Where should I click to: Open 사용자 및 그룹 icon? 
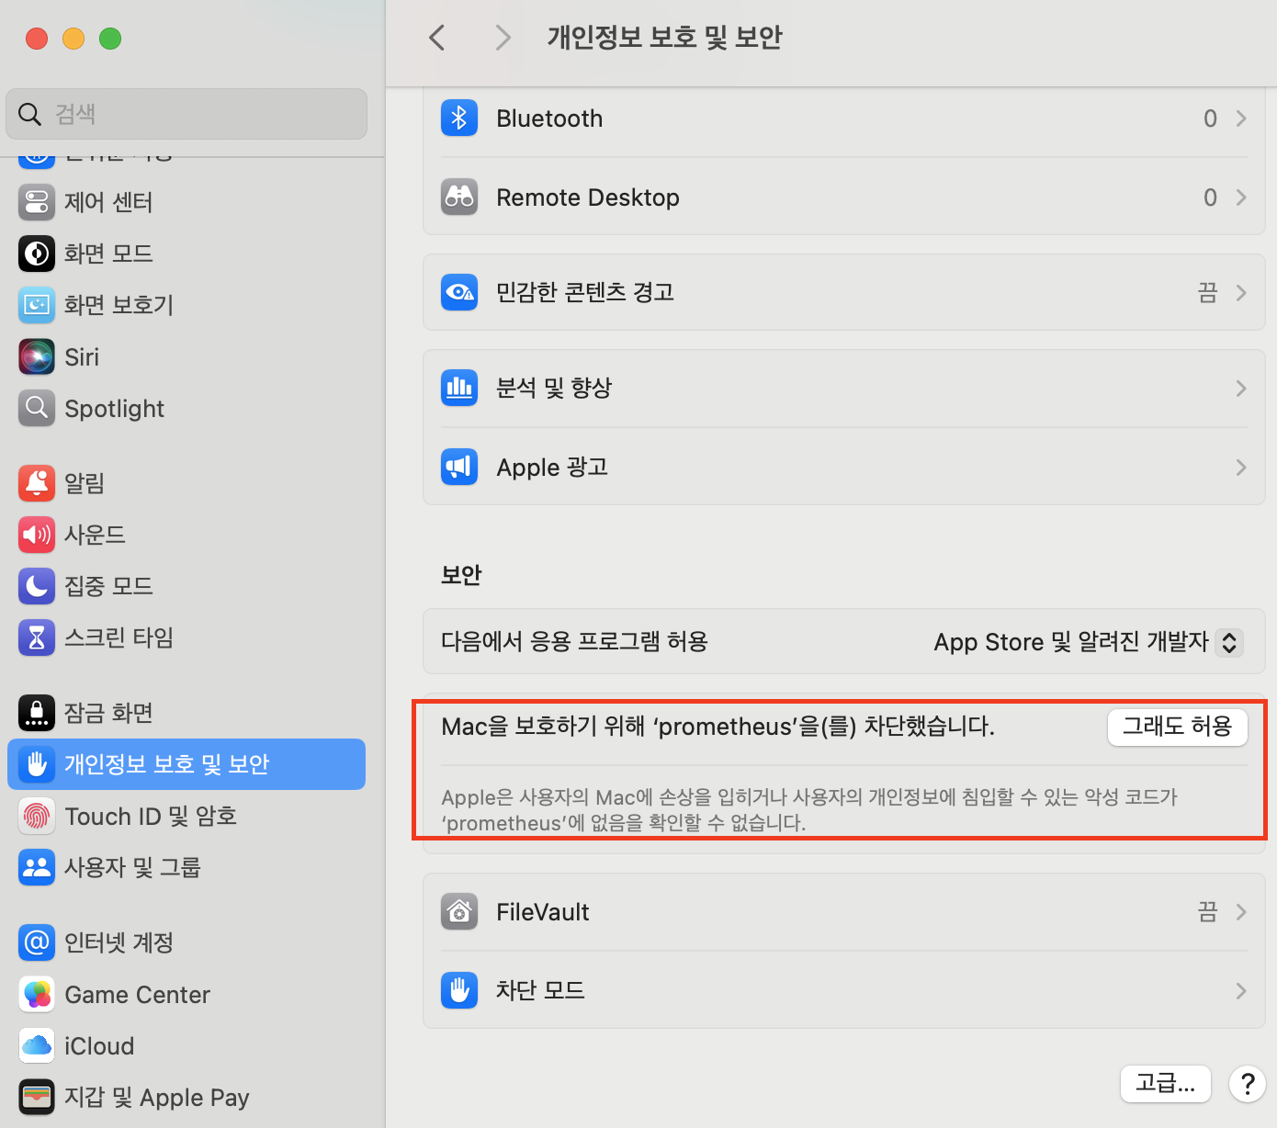pos(37,867)
